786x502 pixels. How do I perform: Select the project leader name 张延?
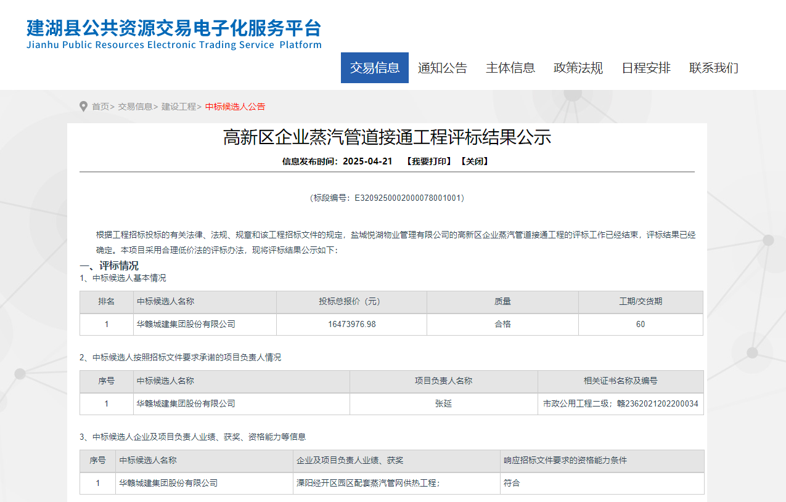444,404
